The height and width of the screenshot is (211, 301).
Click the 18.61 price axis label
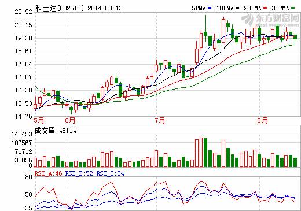coord(23,51)
